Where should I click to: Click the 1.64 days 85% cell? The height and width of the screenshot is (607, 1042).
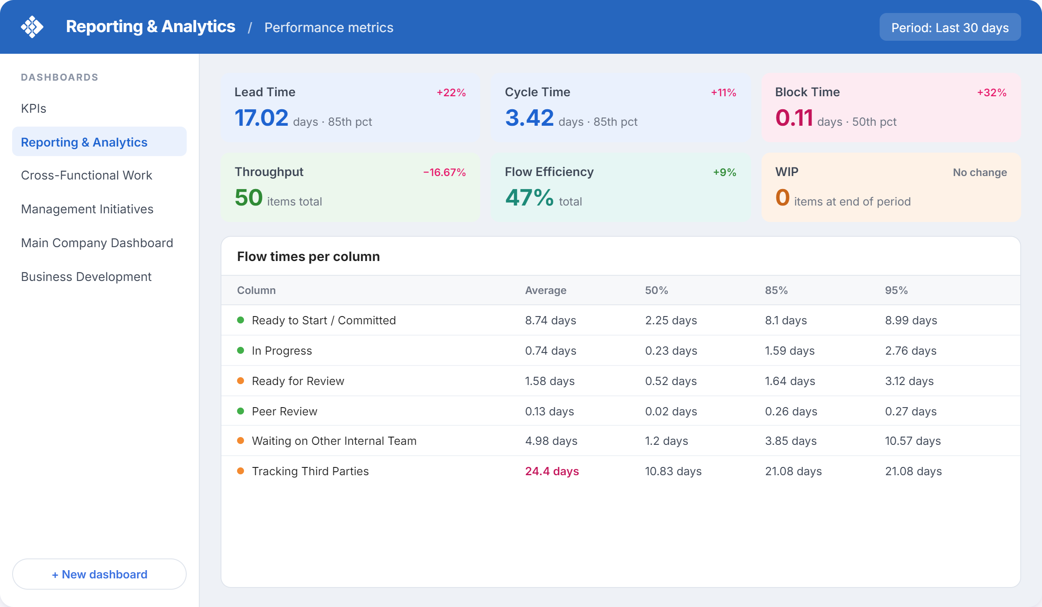click(x=790, y=381)
